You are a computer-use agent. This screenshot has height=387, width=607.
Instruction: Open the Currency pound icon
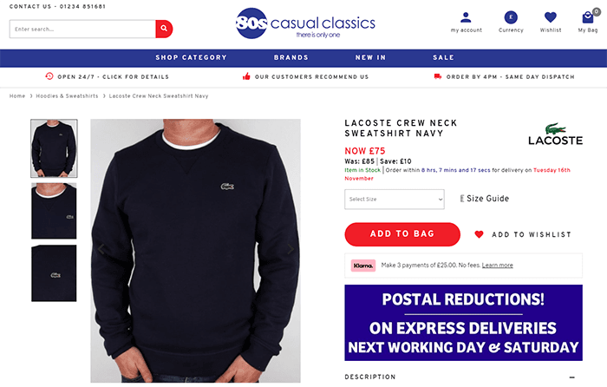point(511,17)
